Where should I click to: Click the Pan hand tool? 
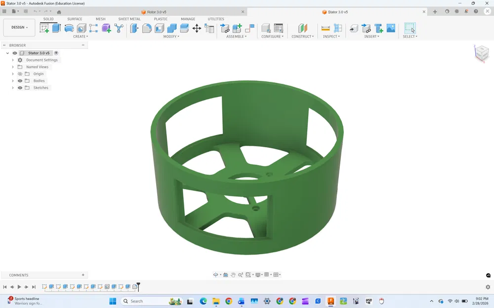(233, 274)
